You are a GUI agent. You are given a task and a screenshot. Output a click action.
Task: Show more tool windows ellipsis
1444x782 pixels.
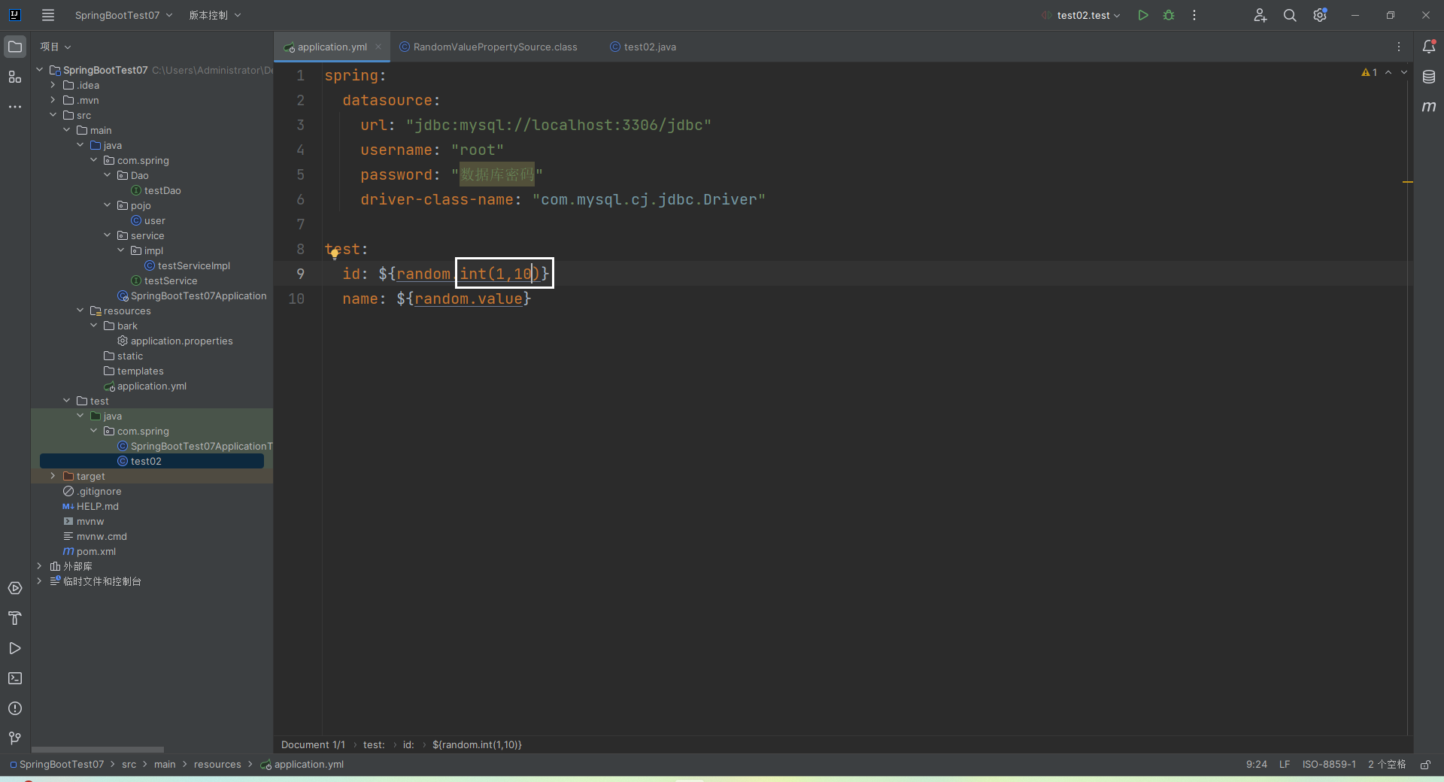click(x=15, y=107)
